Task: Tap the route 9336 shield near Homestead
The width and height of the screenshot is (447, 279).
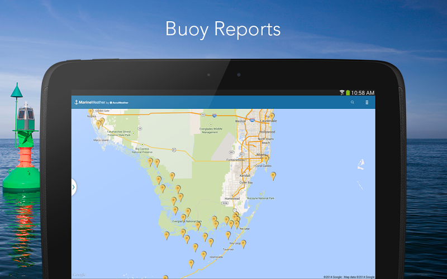Action: [225, 203]
